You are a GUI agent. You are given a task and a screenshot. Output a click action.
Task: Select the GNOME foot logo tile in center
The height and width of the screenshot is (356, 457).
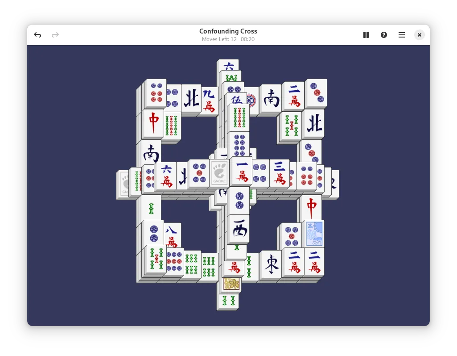coord(220,172)
